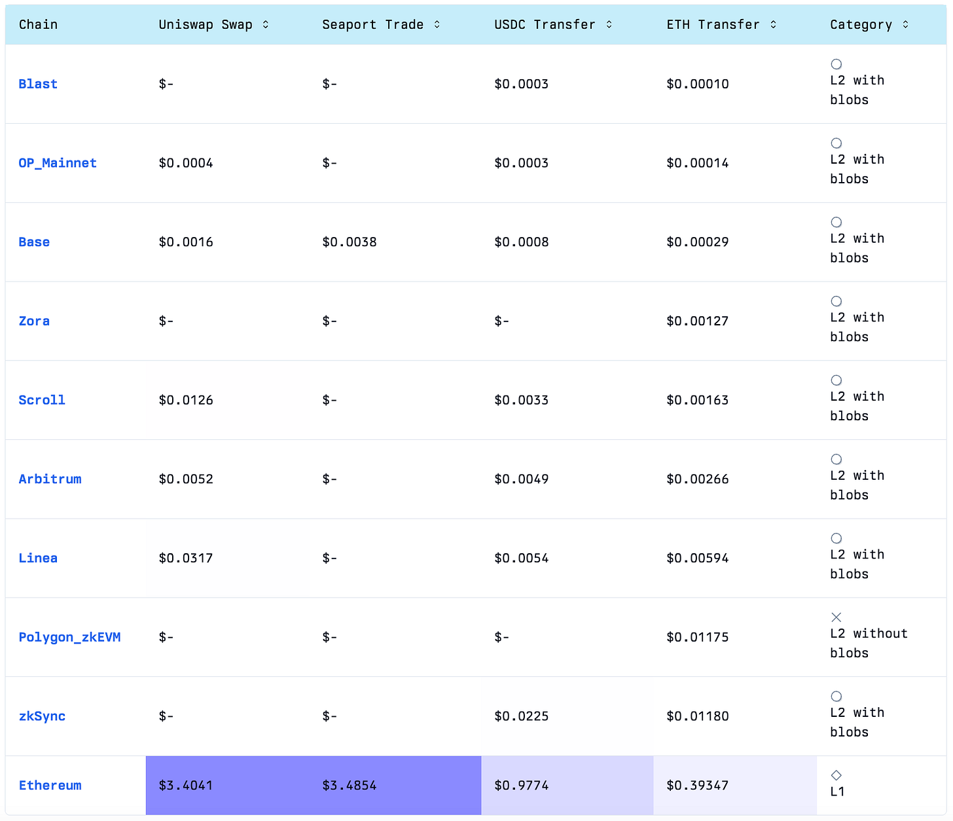Click Arbitrum Uniswap Swap value $0.0052
953x821 pixels.
pos(186,479)
